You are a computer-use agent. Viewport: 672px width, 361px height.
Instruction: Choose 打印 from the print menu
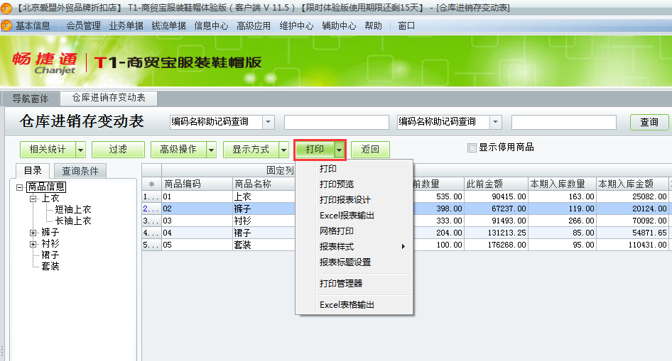354,169
